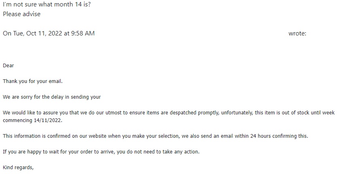The height and width of the screenshot is (174, 340).
Task: Click the text 'I'm not sure what month 14 is?'
Action: pos(47,4)
